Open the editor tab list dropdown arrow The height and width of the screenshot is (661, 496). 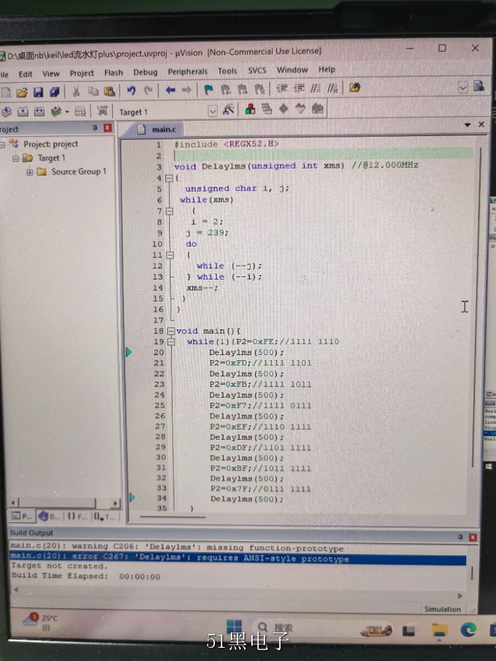point(468,125)
